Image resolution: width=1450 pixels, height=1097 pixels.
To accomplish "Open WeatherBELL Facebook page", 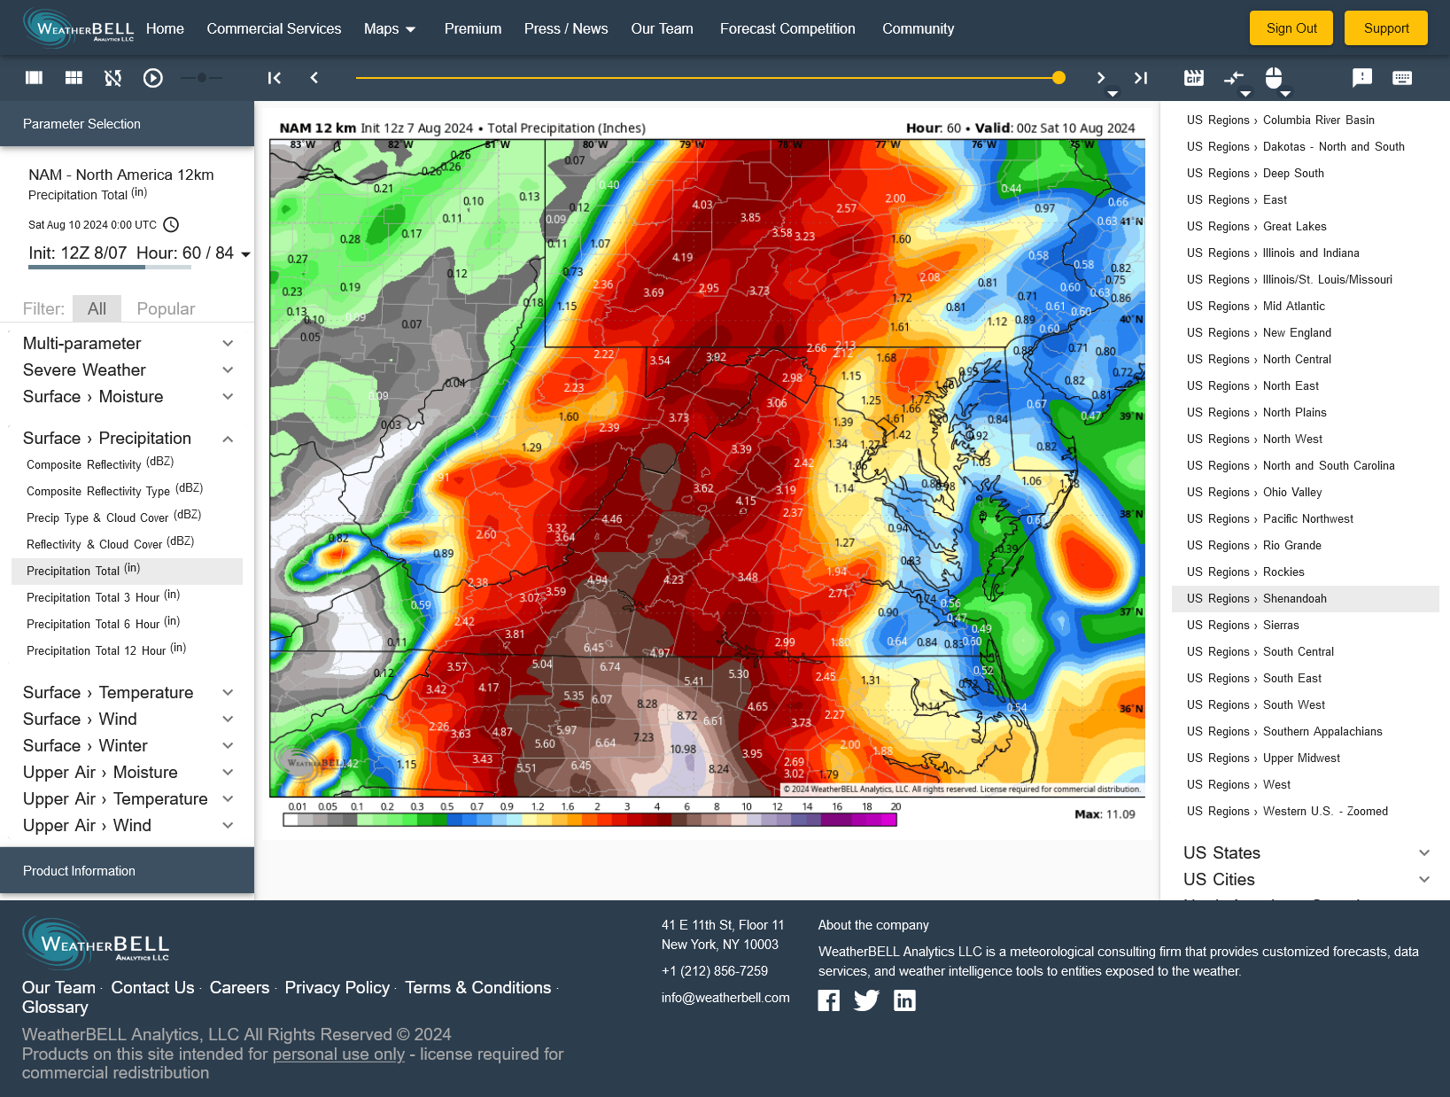I will tap(828, 1001).
